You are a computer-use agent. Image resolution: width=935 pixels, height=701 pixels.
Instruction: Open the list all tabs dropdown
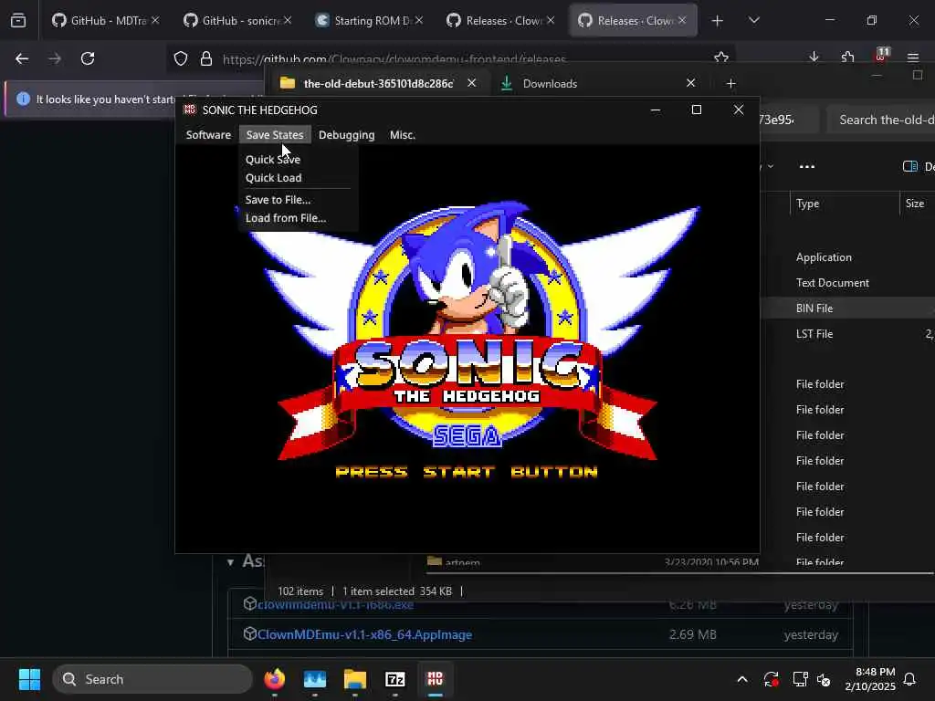754,21
